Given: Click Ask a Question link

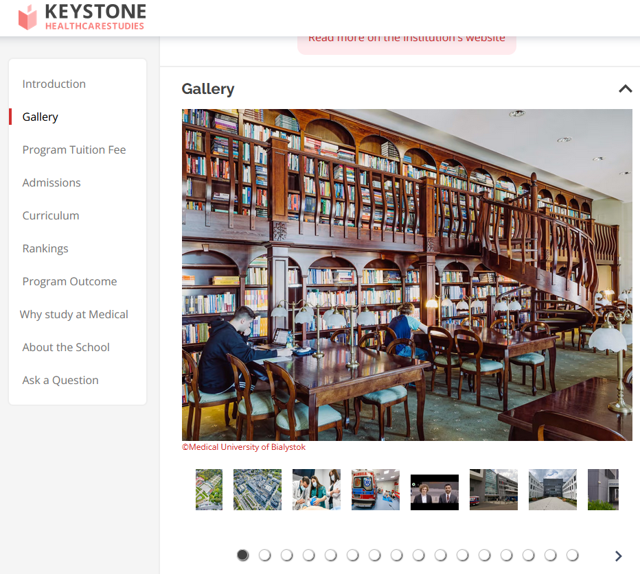Looking at the screenshot, I should (60, 380).
